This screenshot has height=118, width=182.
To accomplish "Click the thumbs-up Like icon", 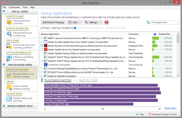I will click(x=138, y=114).
